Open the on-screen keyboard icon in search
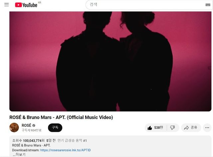Image resolution: width=213 pixels, height=157 pixels. (x=208, y=5)
